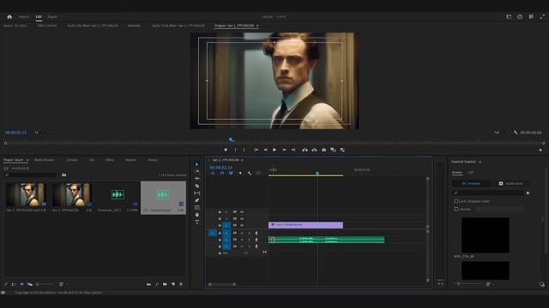Open Quick Export icon at top right
This screenshot has width=549, height=308.
[520, 17]
